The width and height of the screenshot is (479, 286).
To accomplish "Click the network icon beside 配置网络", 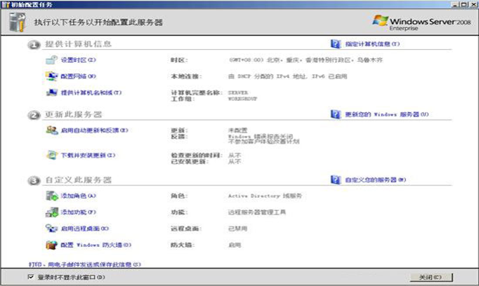I will click(x=51, y=76).
